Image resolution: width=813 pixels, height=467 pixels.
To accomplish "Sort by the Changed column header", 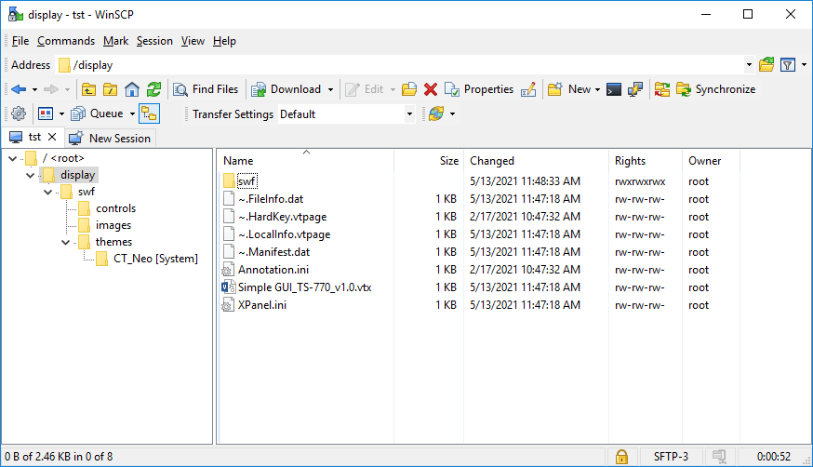I will [492, 161].
